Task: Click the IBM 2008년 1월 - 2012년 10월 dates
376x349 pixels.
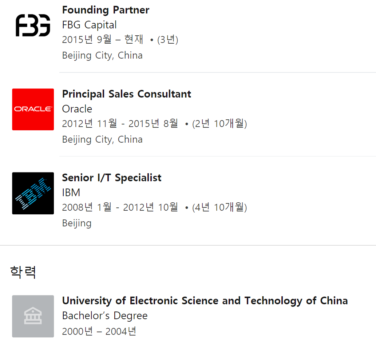Action: (x=120, y=207)
